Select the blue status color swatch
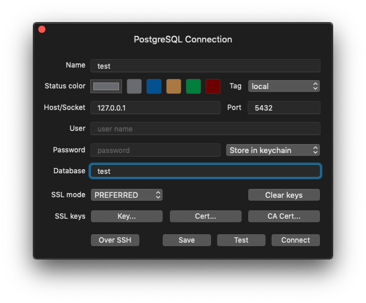This screenshot has height=303, width=366. (x=154, y=86)
